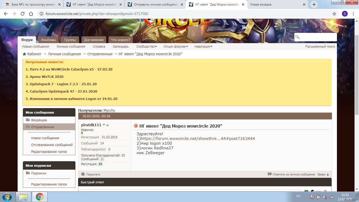The height and width of the screenshot is (202, 359).
Task: Go back to the previous page
Action: (x=6, y=14)
